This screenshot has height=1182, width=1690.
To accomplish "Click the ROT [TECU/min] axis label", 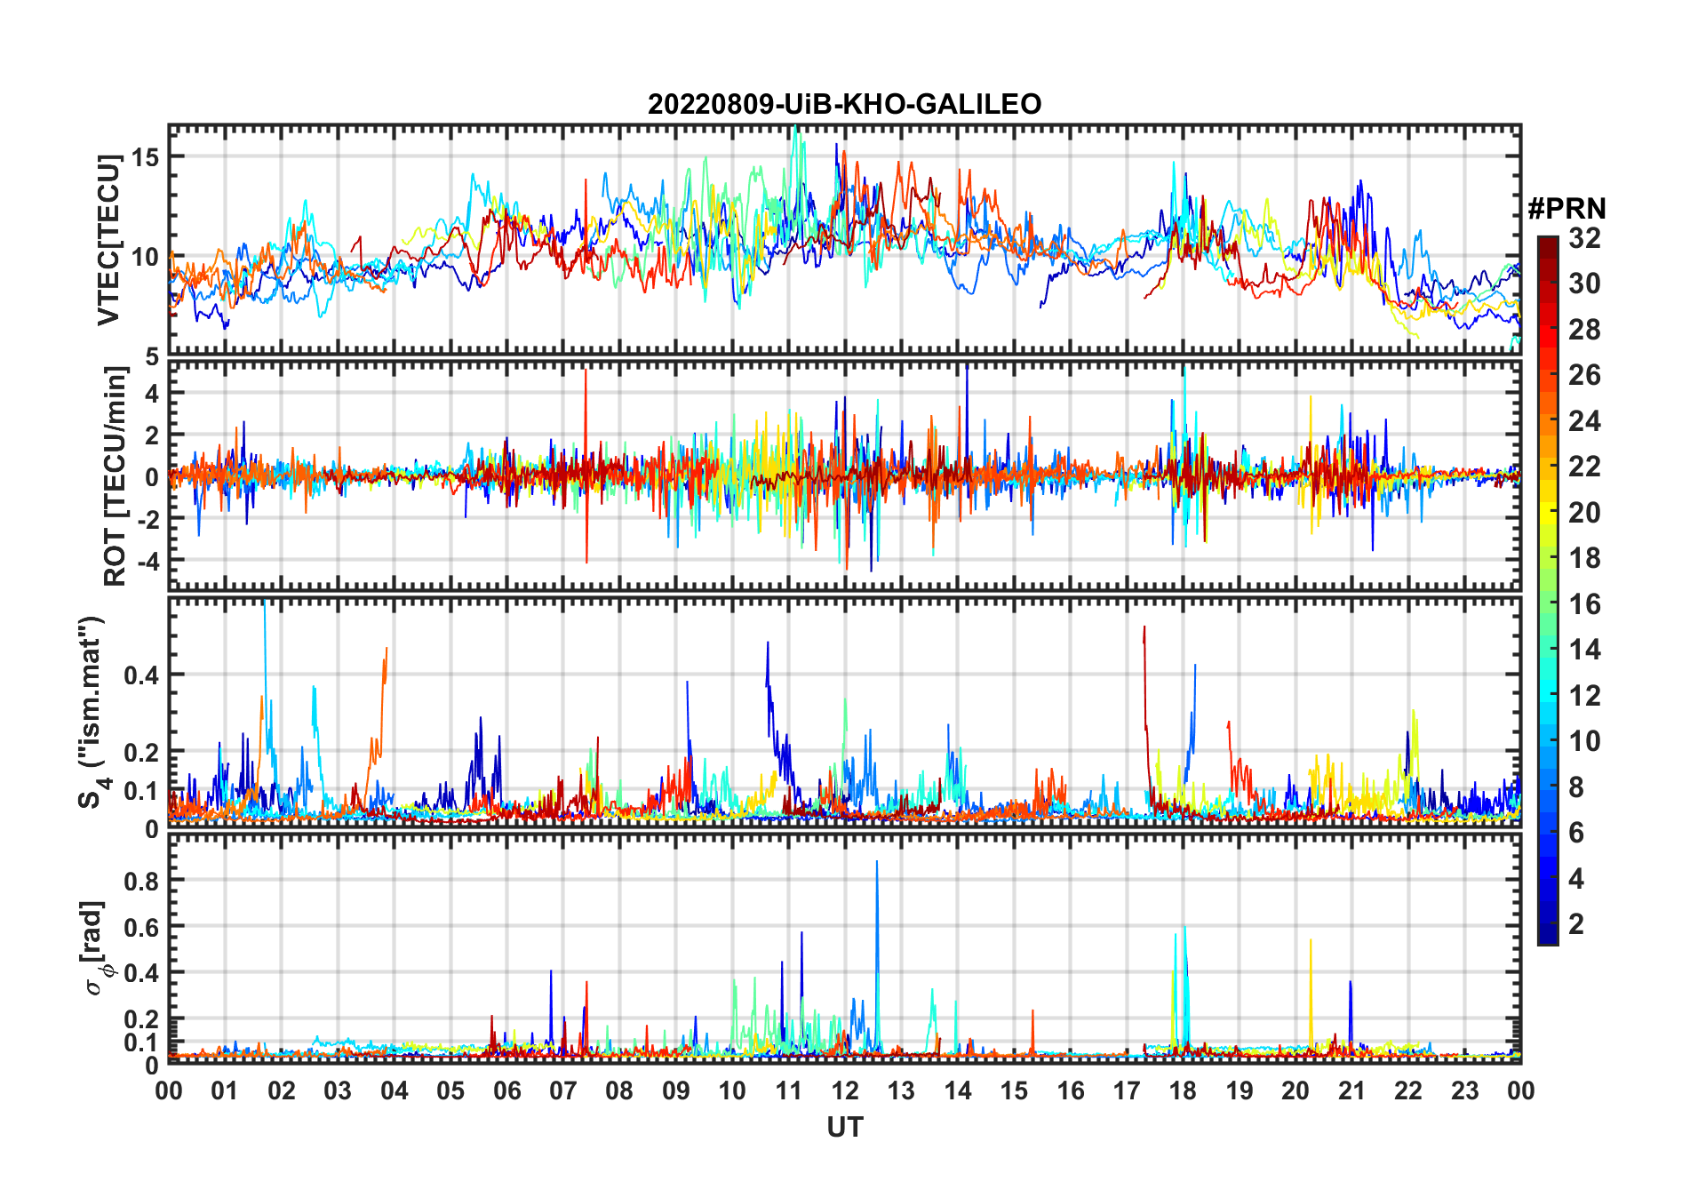I will point(116,476).
